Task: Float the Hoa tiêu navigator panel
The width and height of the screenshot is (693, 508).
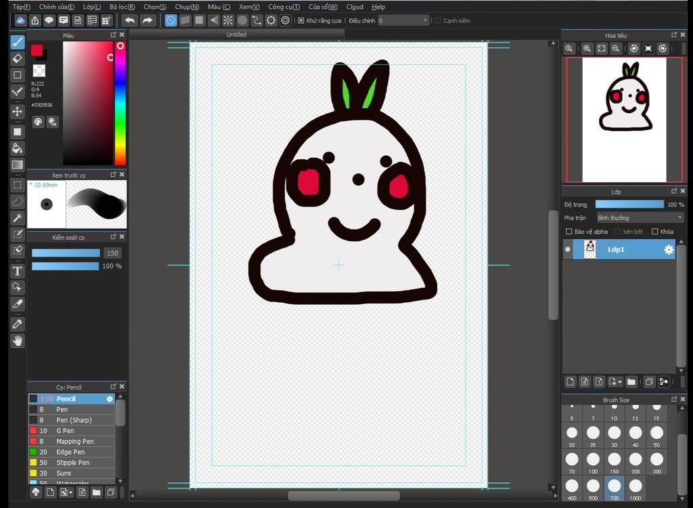Action: tap(674, 35)
